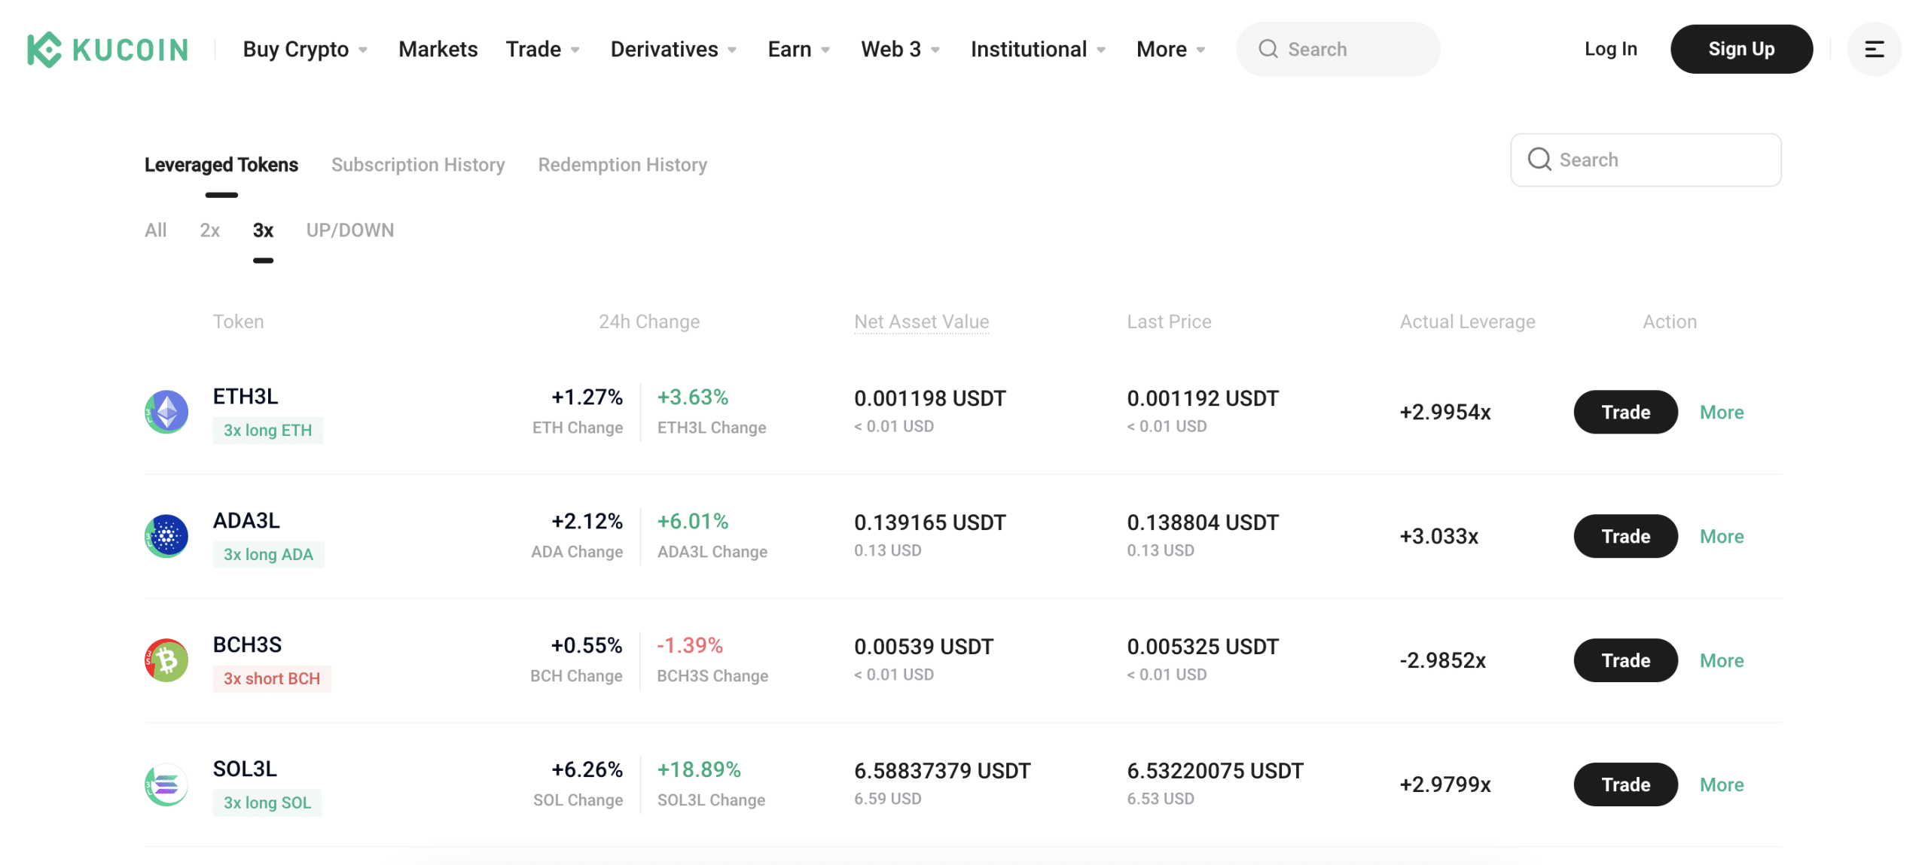
Task: Open More options for ETH3L
Action: pyautogui.click(x=1721, y=413)
